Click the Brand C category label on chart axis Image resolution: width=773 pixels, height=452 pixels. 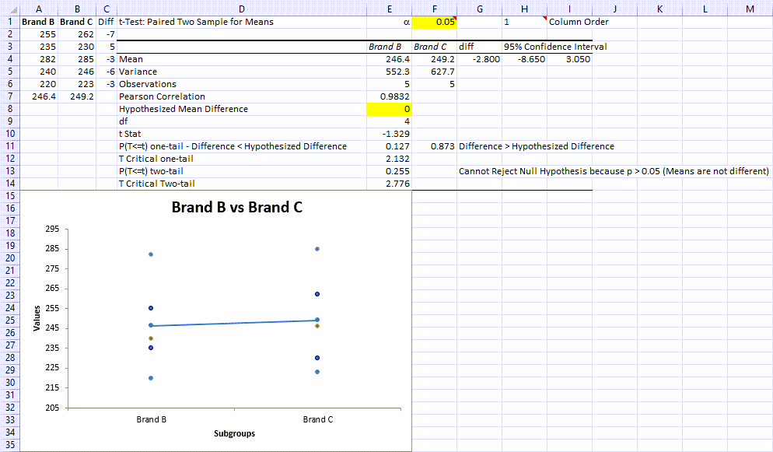pyautogui.click(x=318, y=419)
